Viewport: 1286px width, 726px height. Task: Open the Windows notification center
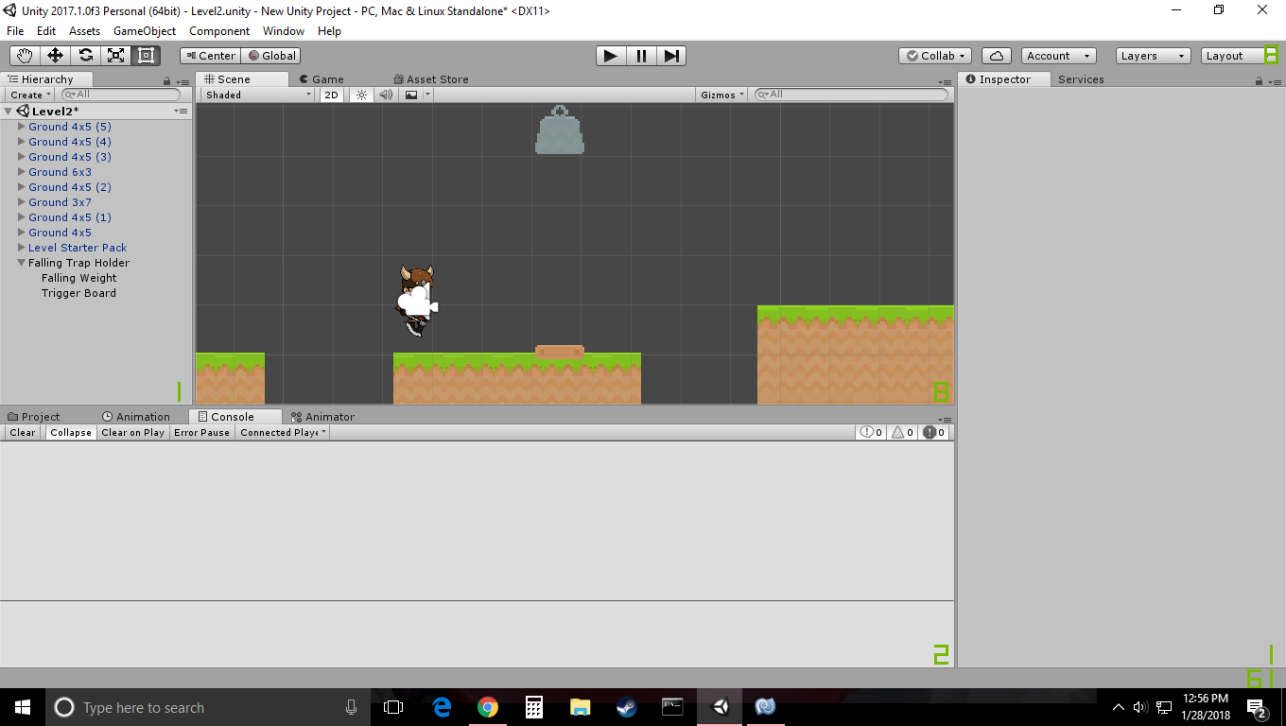tap(1258, 707)
